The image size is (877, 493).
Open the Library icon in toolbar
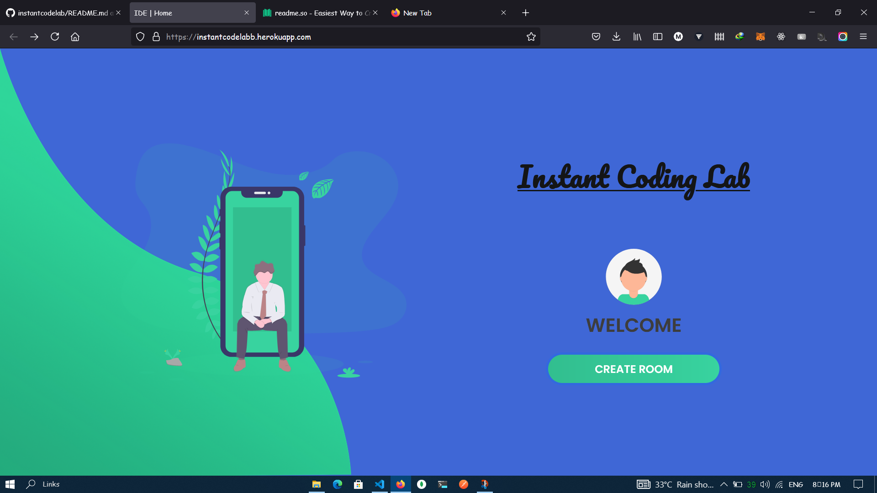click(637, 37)
